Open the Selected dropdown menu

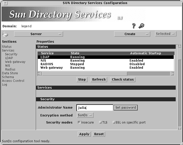pyautogui.click(x=166, y=34)
